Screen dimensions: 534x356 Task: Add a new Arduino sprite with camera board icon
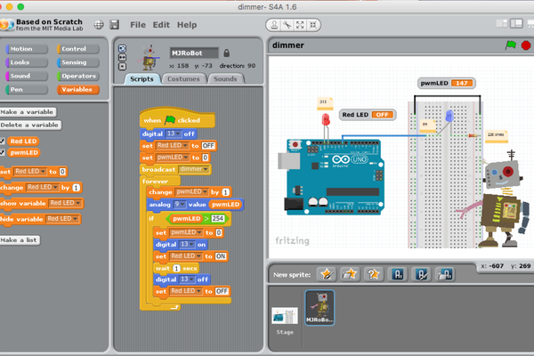[x=445, y=274]
